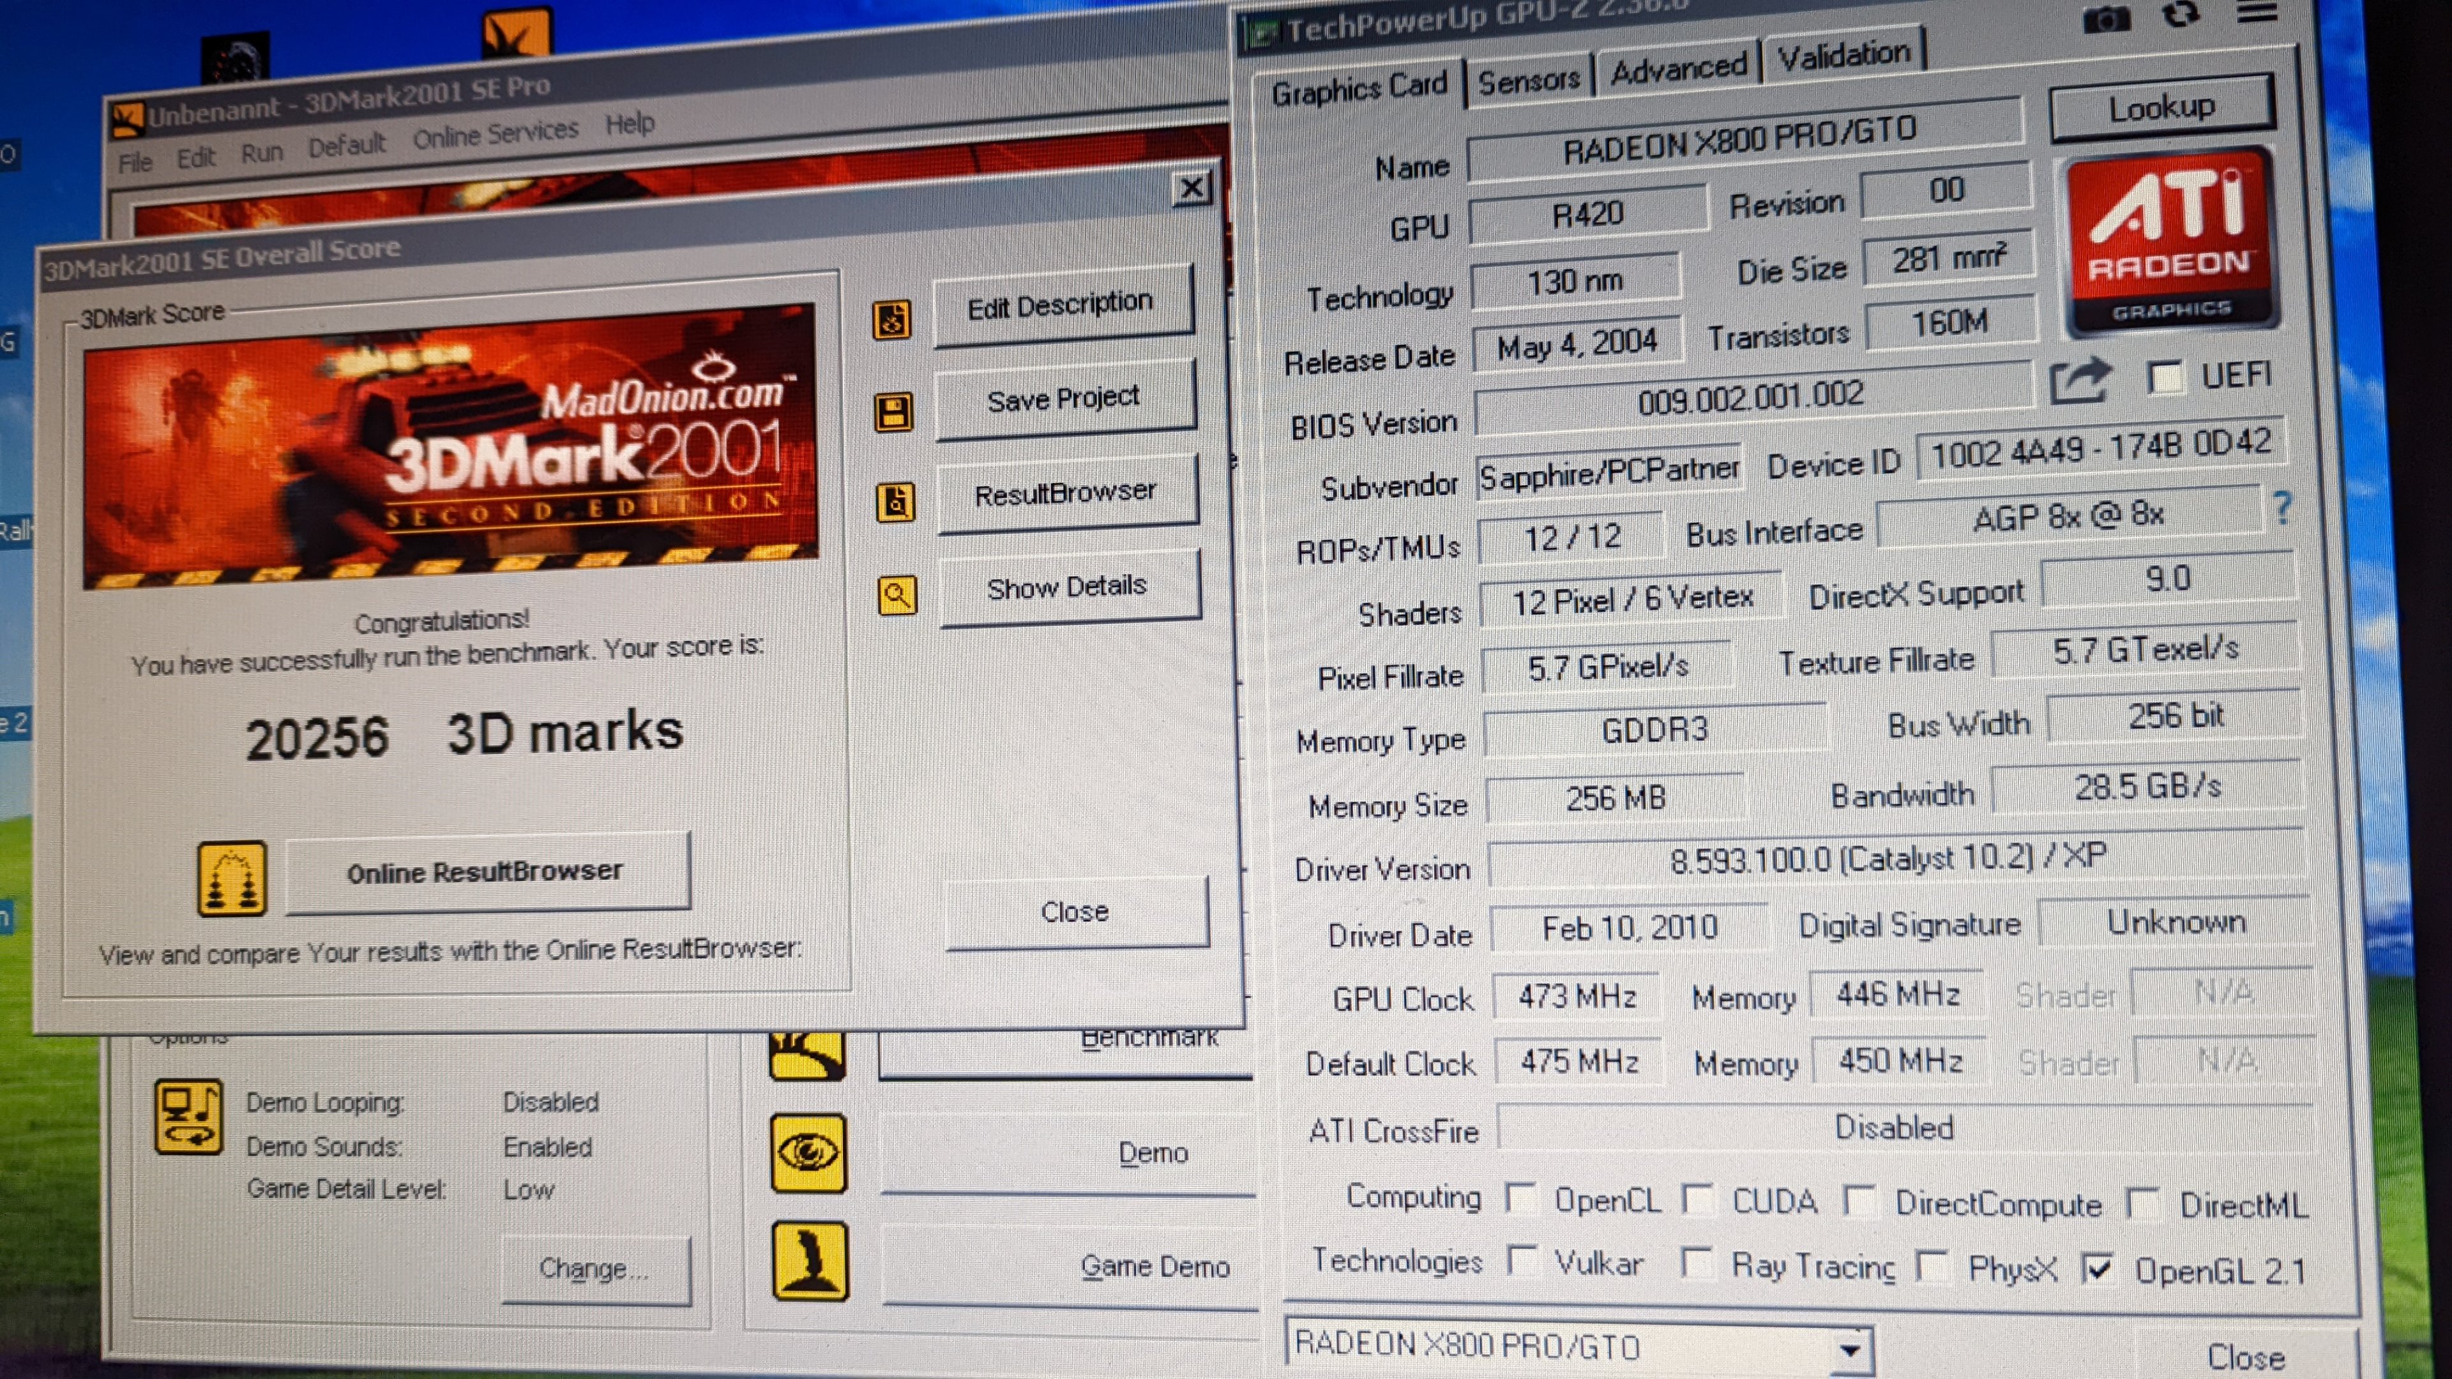Image resolution: width=2452 pixels, height=1379 pixels.
Task: Check the Vulkan checkbox
Action: (1523, 1261)
